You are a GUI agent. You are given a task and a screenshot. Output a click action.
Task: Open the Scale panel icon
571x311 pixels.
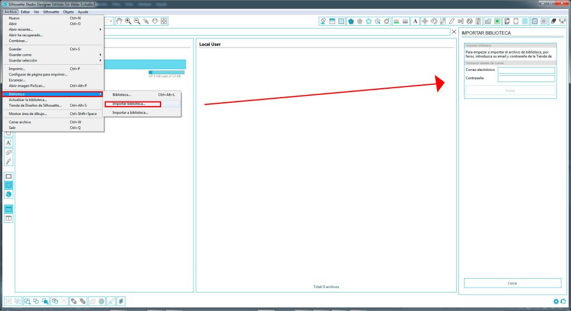(442, 21)
